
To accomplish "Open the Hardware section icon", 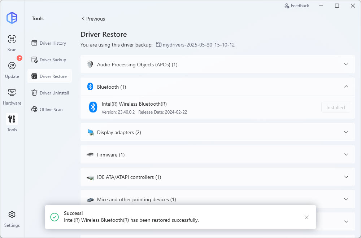I will pos(12,92).
